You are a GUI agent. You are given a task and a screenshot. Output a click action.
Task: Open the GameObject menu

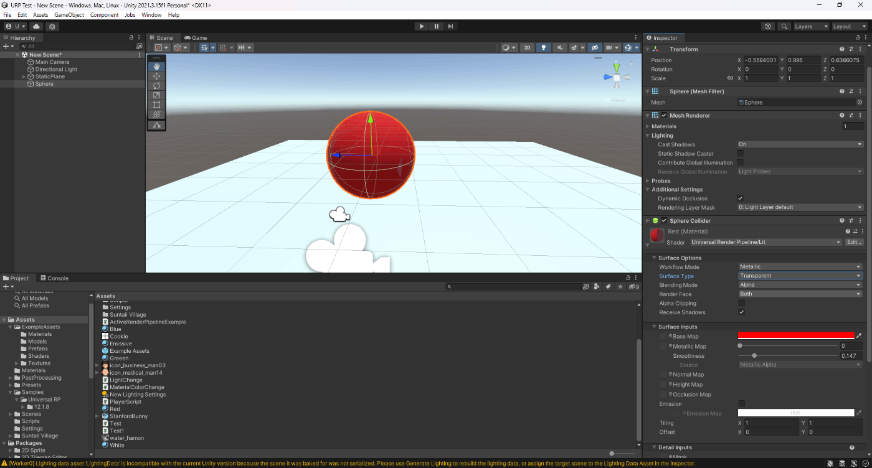click(x=69, y=15)
